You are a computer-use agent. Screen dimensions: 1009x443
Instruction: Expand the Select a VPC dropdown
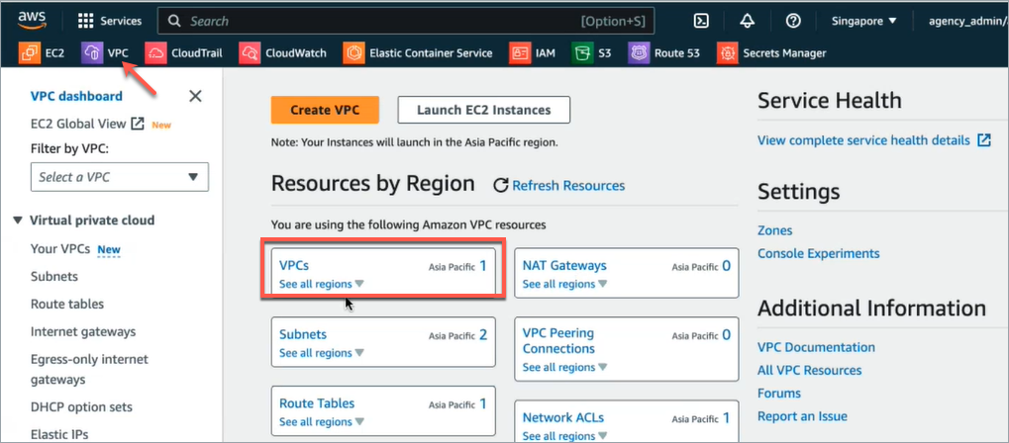click(x=119, y=177)
